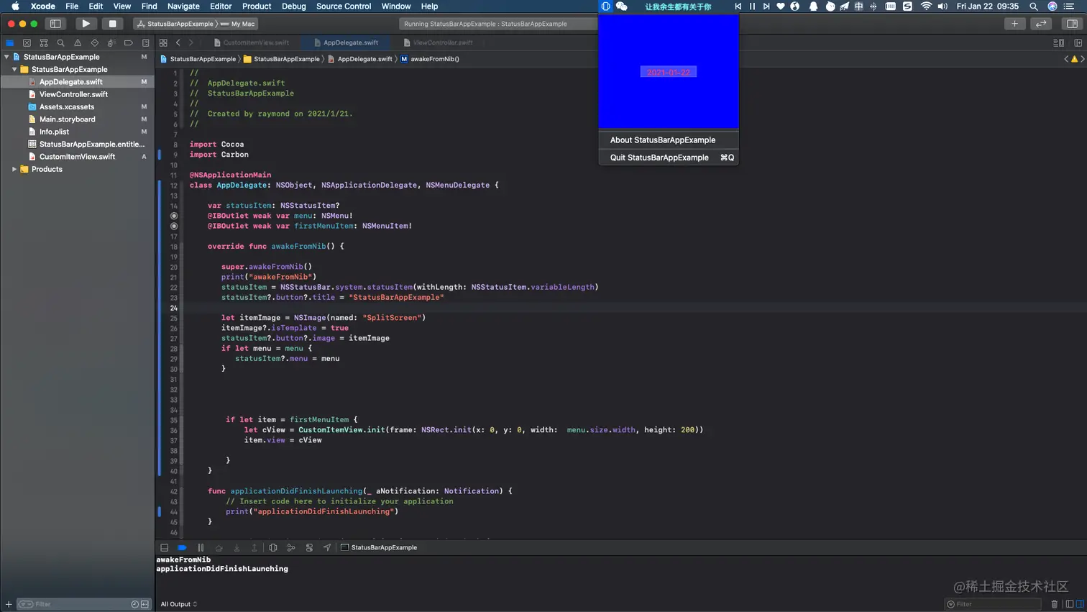The image size is (1087, 612).
Task: Open the Report navigator icon
Action: (x=146, y=43)
